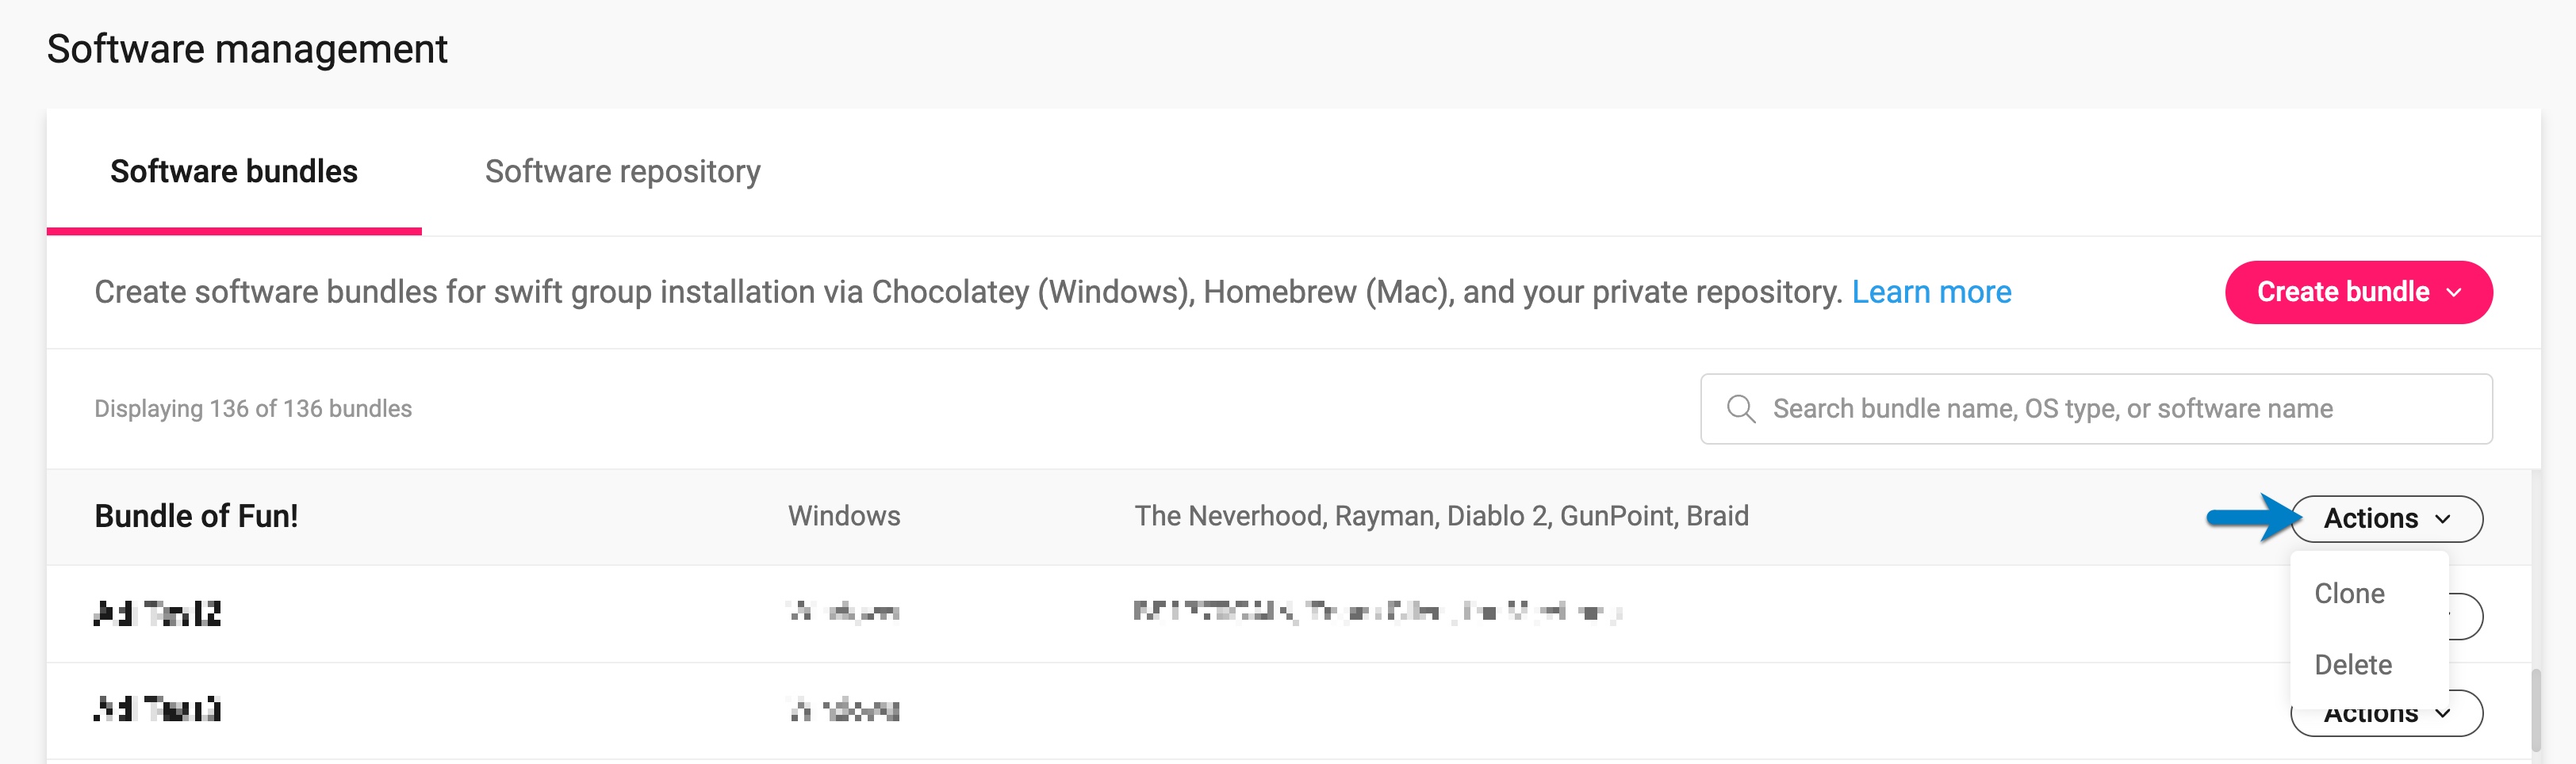This screenshot has width=2576, height=764.
Task: Click the Bundle of Fun! bundle name
Action: coord(196,516)
